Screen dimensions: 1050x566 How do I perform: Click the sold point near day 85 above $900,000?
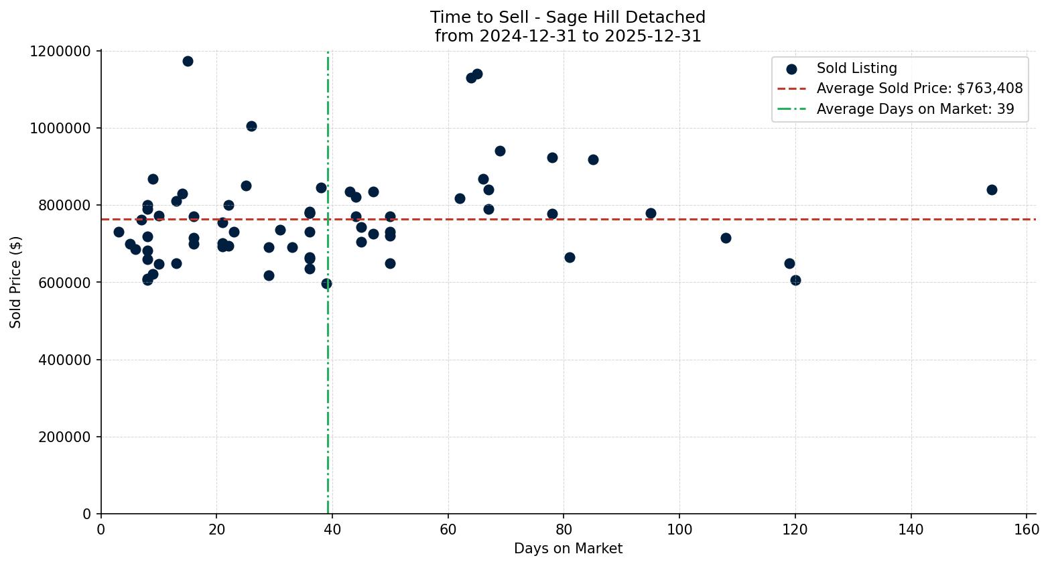pos(593,159)
